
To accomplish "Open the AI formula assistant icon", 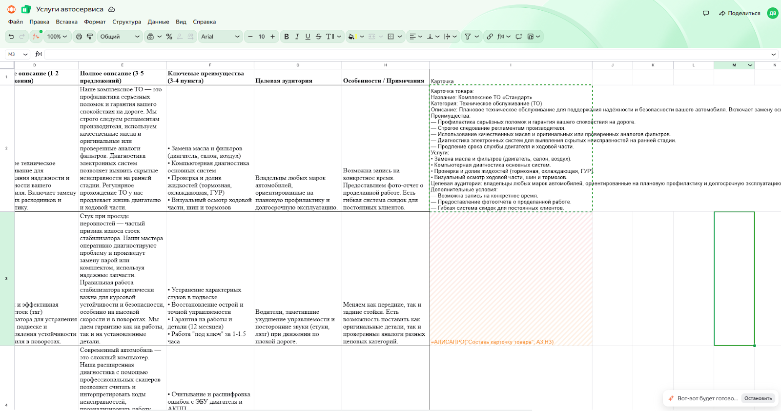I will pyautogui.click(x=36, y=37).
